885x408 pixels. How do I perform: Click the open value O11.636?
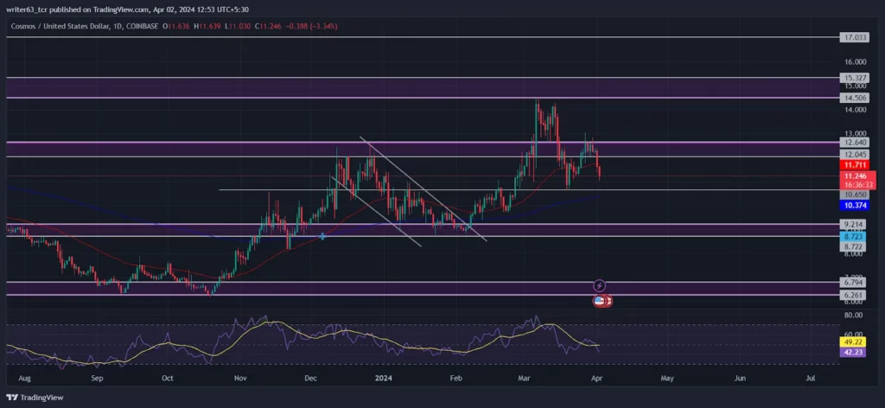tap(176, 26)
